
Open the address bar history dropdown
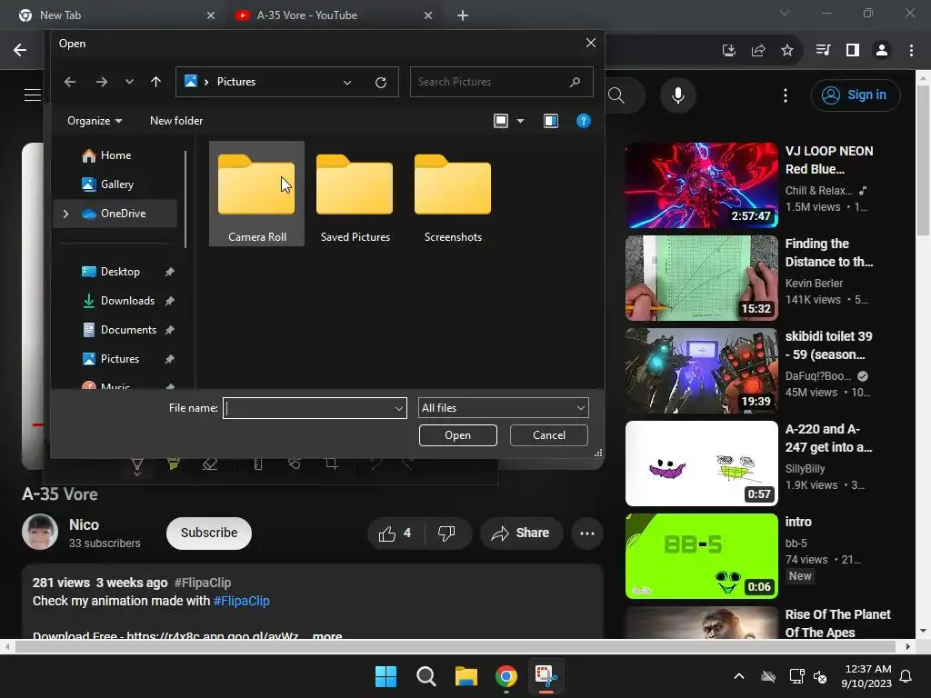point(346,83)
